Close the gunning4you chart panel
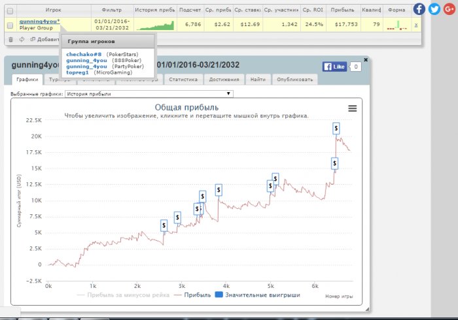 pyautogui.click(x=366, y=60)
